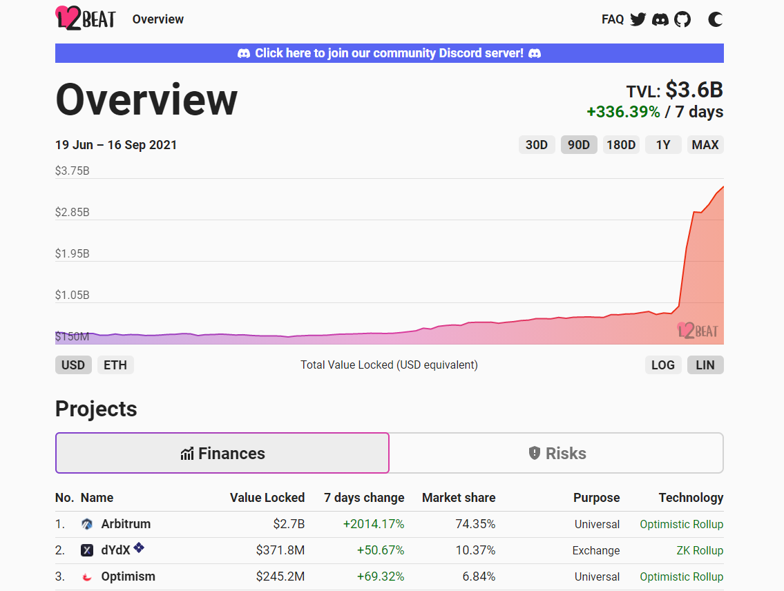Click Optimism's $245.2M value locked
Viewport: 784px width, 591px height.
pos(280,577)
